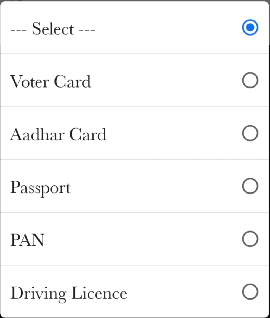
Task: Click the checked '--- Select ---' radio button
Action: click(x=250, y=27)
